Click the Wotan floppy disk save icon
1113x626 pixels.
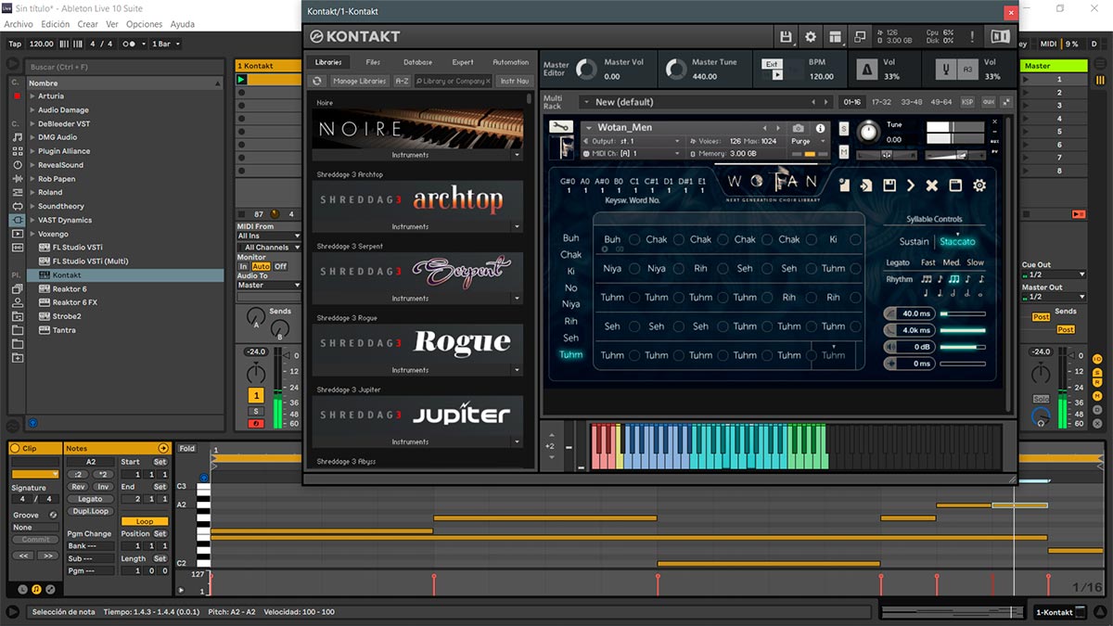point(889,185)
